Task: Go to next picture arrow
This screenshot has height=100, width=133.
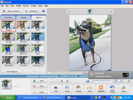Action: coord(111,11)
